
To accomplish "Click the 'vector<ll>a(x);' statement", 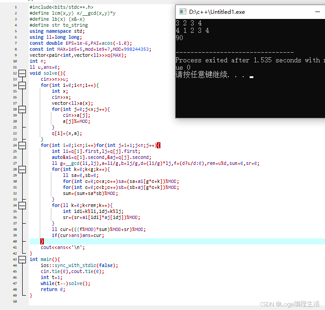I will click(72, 103).
